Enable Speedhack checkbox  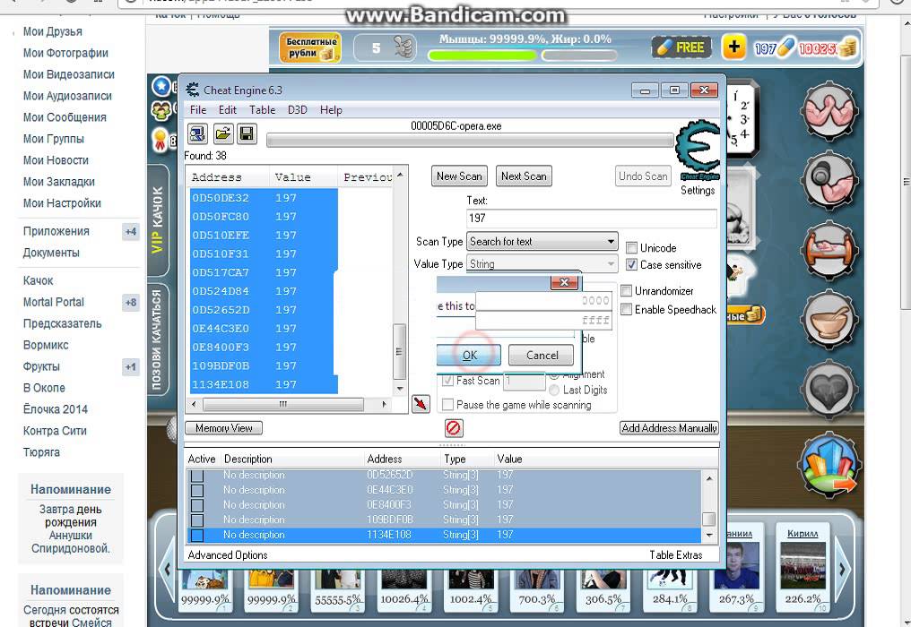[x=626, y=309]
